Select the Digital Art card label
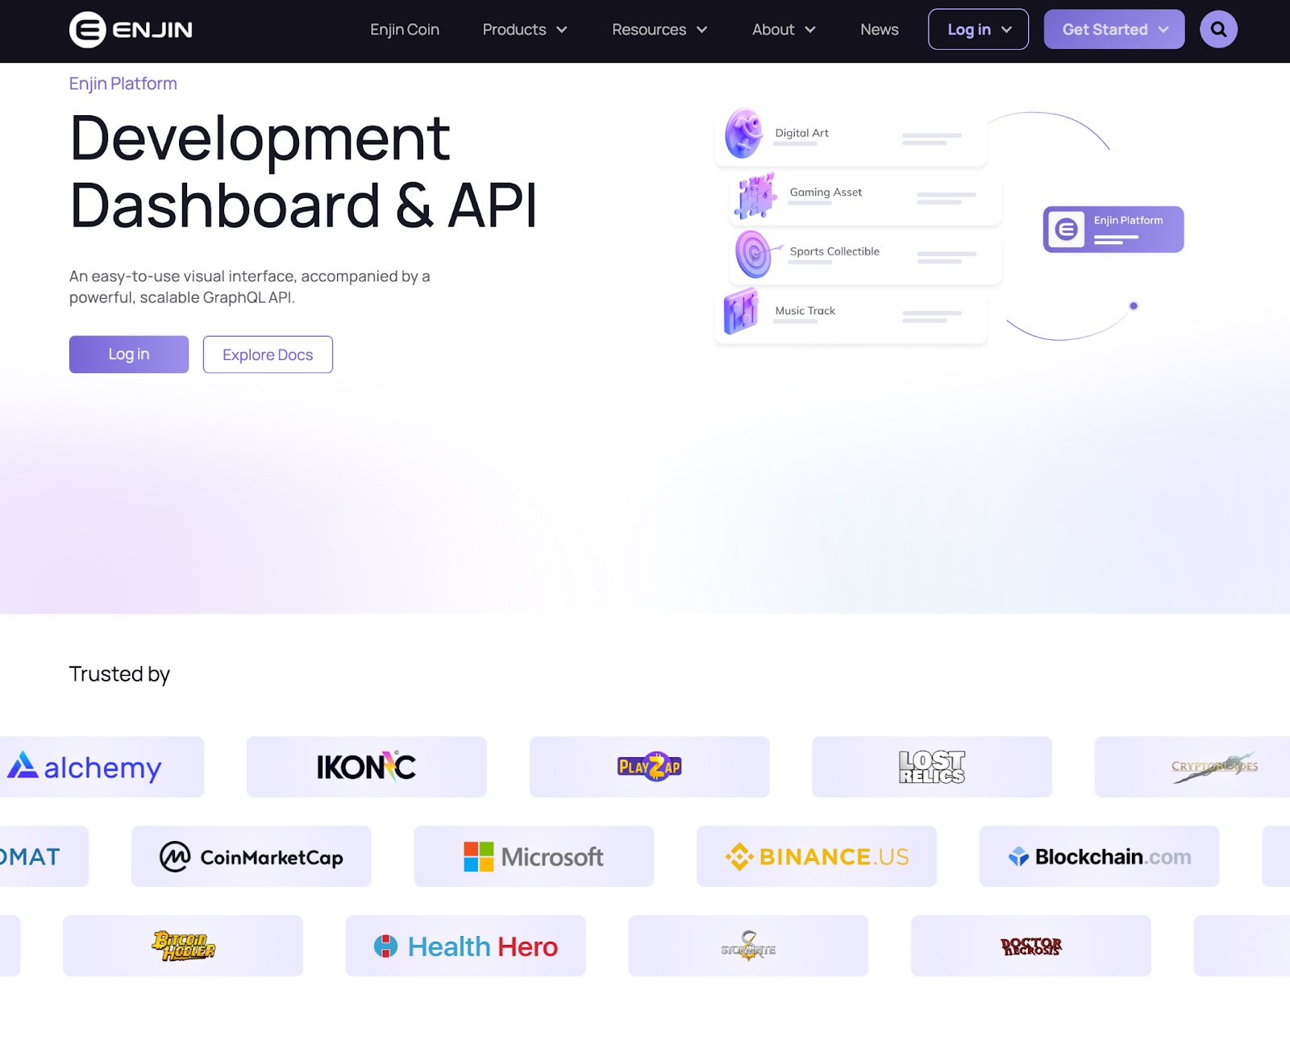The image size is (1290, 1048). (x=801, y=133)
